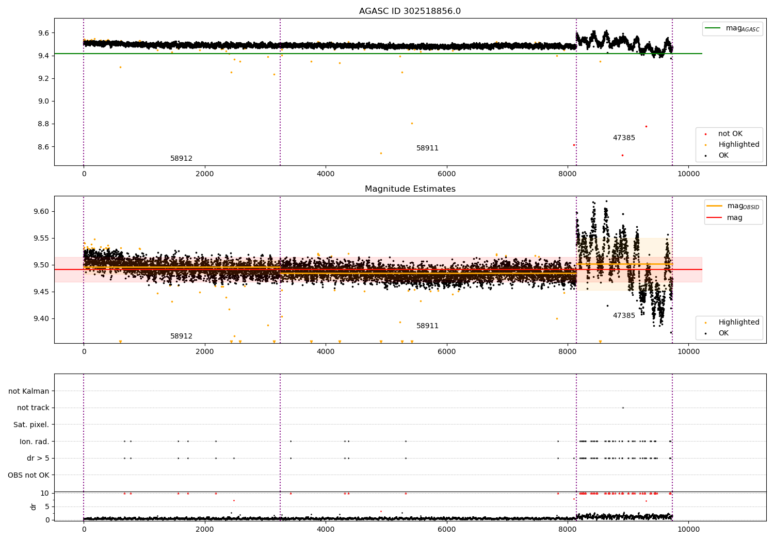Click the "OBS not OK" row label
The image size is (774, 541).
[x=28, y=476]
